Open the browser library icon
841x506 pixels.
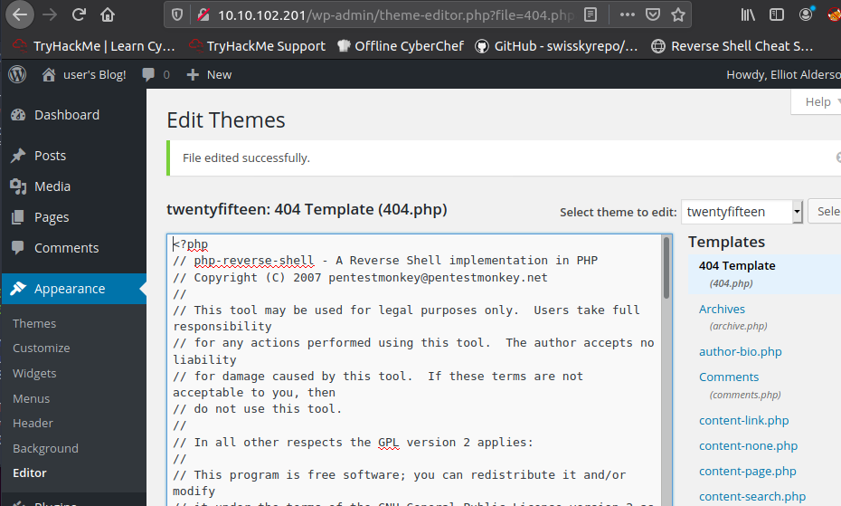748,14
